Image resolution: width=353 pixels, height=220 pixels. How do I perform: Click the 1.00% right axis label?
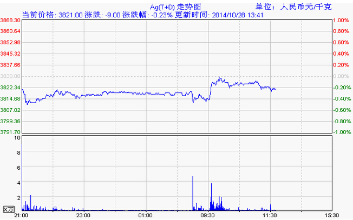point(341,20)
